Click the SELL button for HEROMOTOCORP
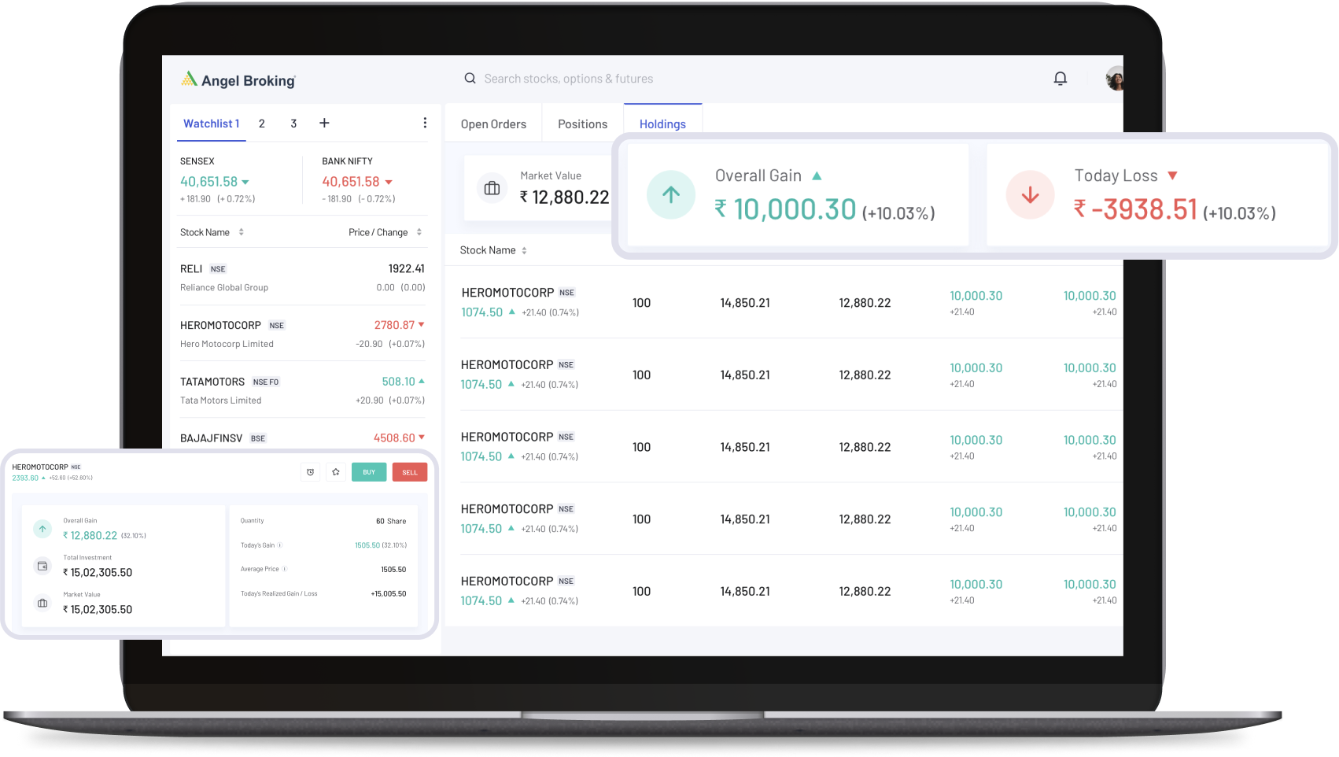Image resolution: width=1339 pixels, height=757 pixels. click(x=409, y=471)
